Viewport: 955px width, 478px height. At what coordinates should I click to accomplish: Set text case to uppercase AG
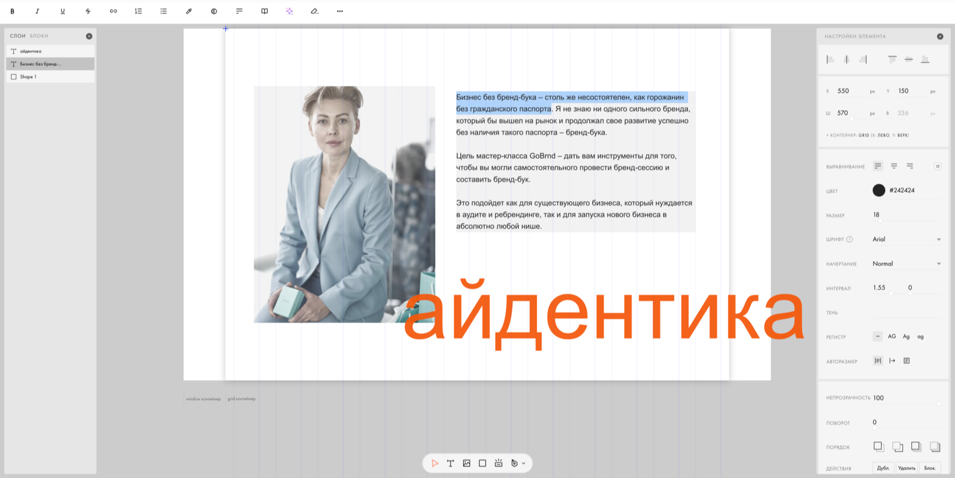point(892,337)
